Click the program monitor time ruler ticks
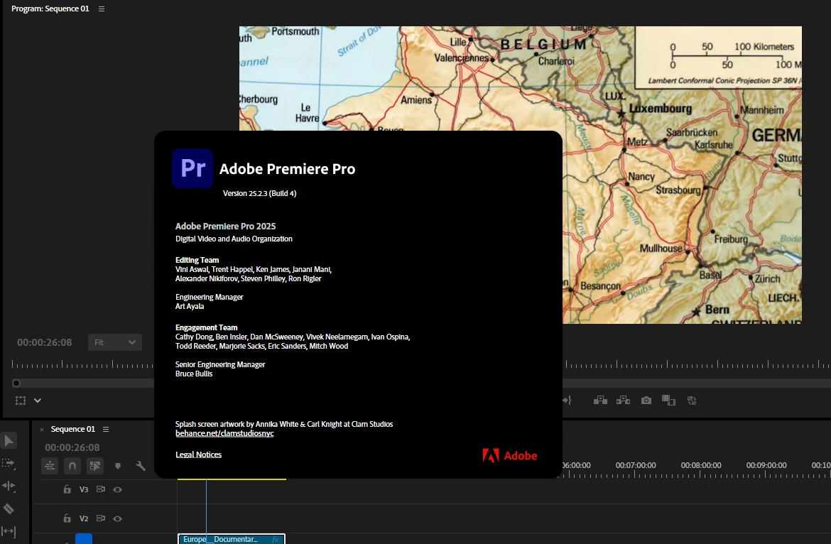 [697, 364]
